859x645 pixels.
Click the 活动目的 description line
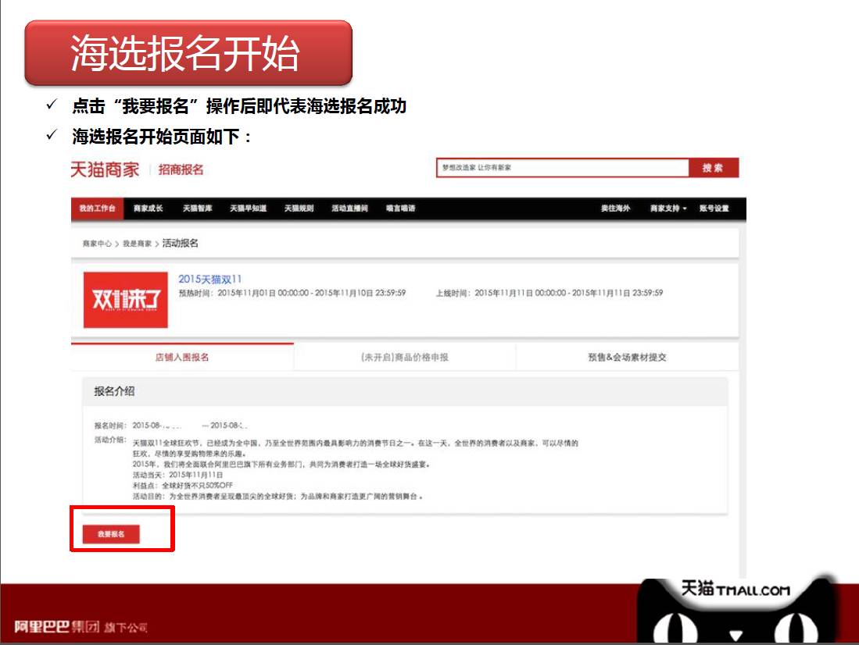277,496
